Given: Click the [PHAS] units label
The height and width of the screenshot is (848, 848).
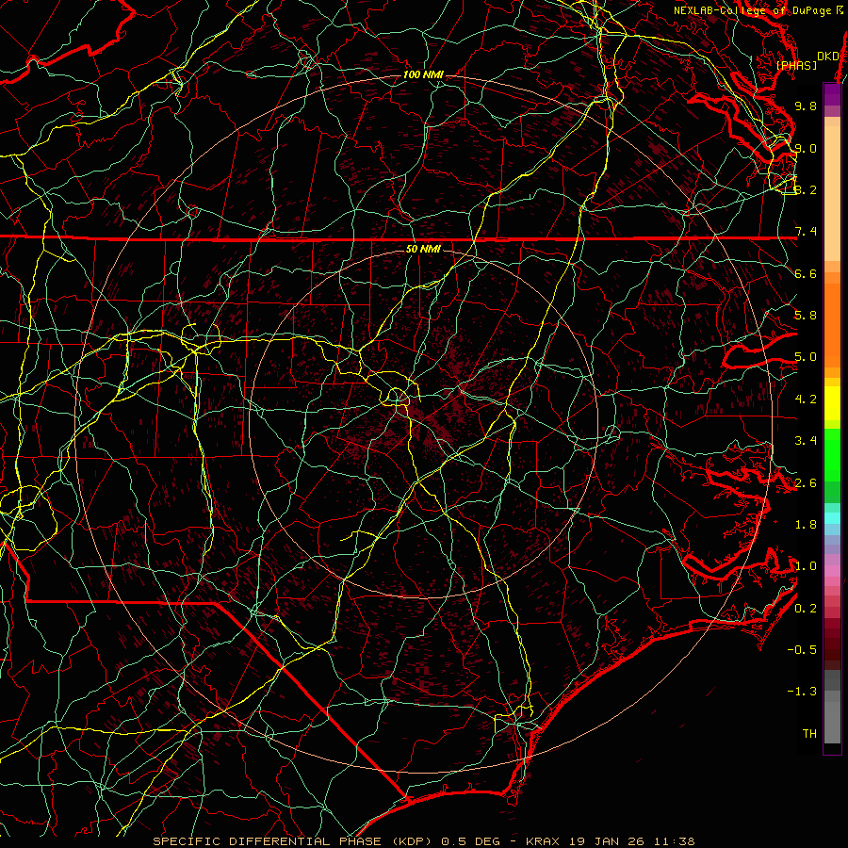Looking at the screenshot, I should tap(796, 65).
